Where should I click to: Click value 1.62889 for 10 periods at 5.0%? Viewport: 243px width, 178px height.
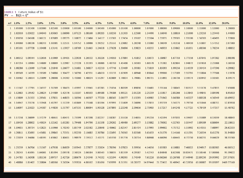pyautogui.click(x=111, y=78)
